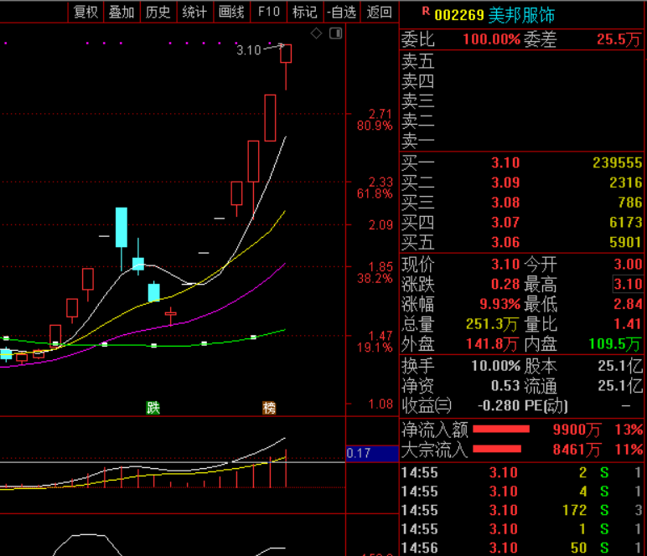Click stock code 002269
The height and width of the screenshot is (556, 647).
coord(459,15)
